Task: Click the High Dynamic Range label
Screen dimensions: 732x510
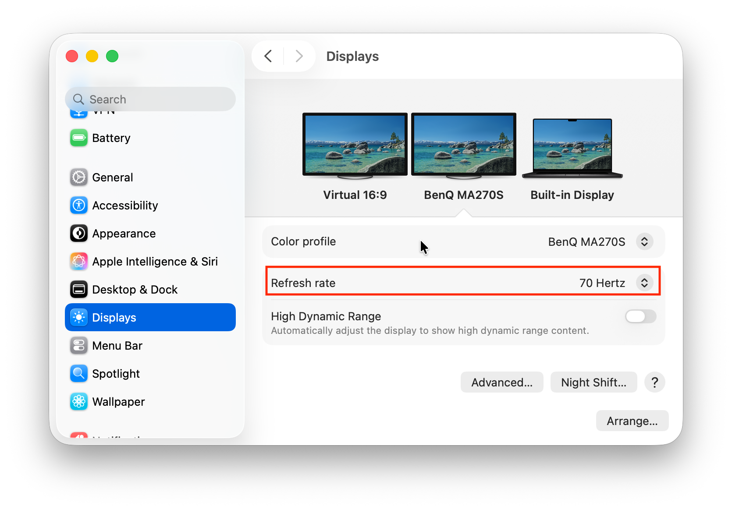Action: click(326, 316)
